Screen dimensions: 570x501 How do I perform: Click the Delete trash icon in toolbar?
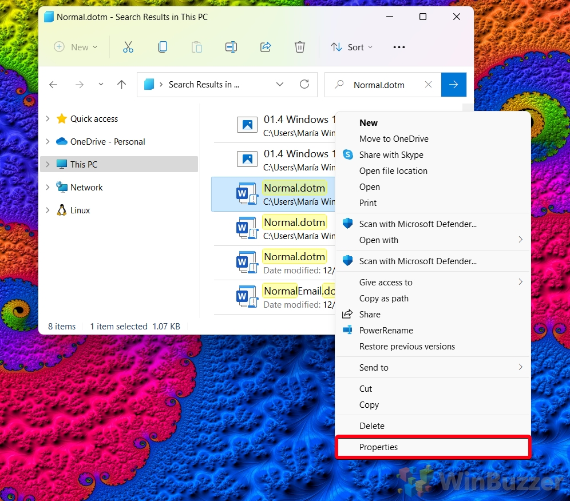pos(299,47)
